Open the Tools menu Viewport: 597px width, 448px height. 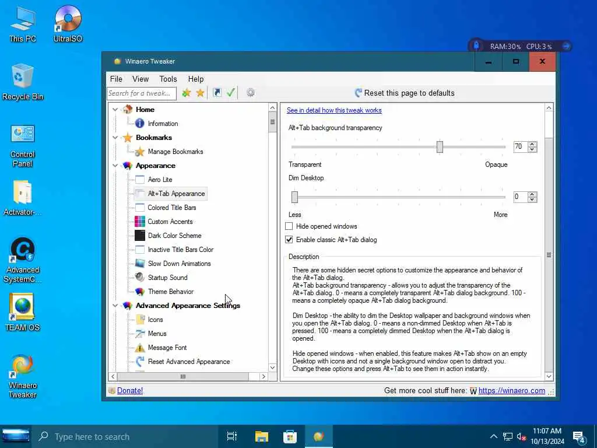point(168,79)
